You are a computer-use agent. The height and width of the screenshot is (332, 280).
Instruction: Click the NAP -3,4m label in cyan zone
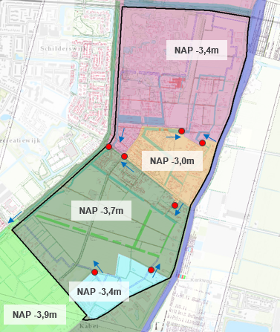click(x=99, y=291)
